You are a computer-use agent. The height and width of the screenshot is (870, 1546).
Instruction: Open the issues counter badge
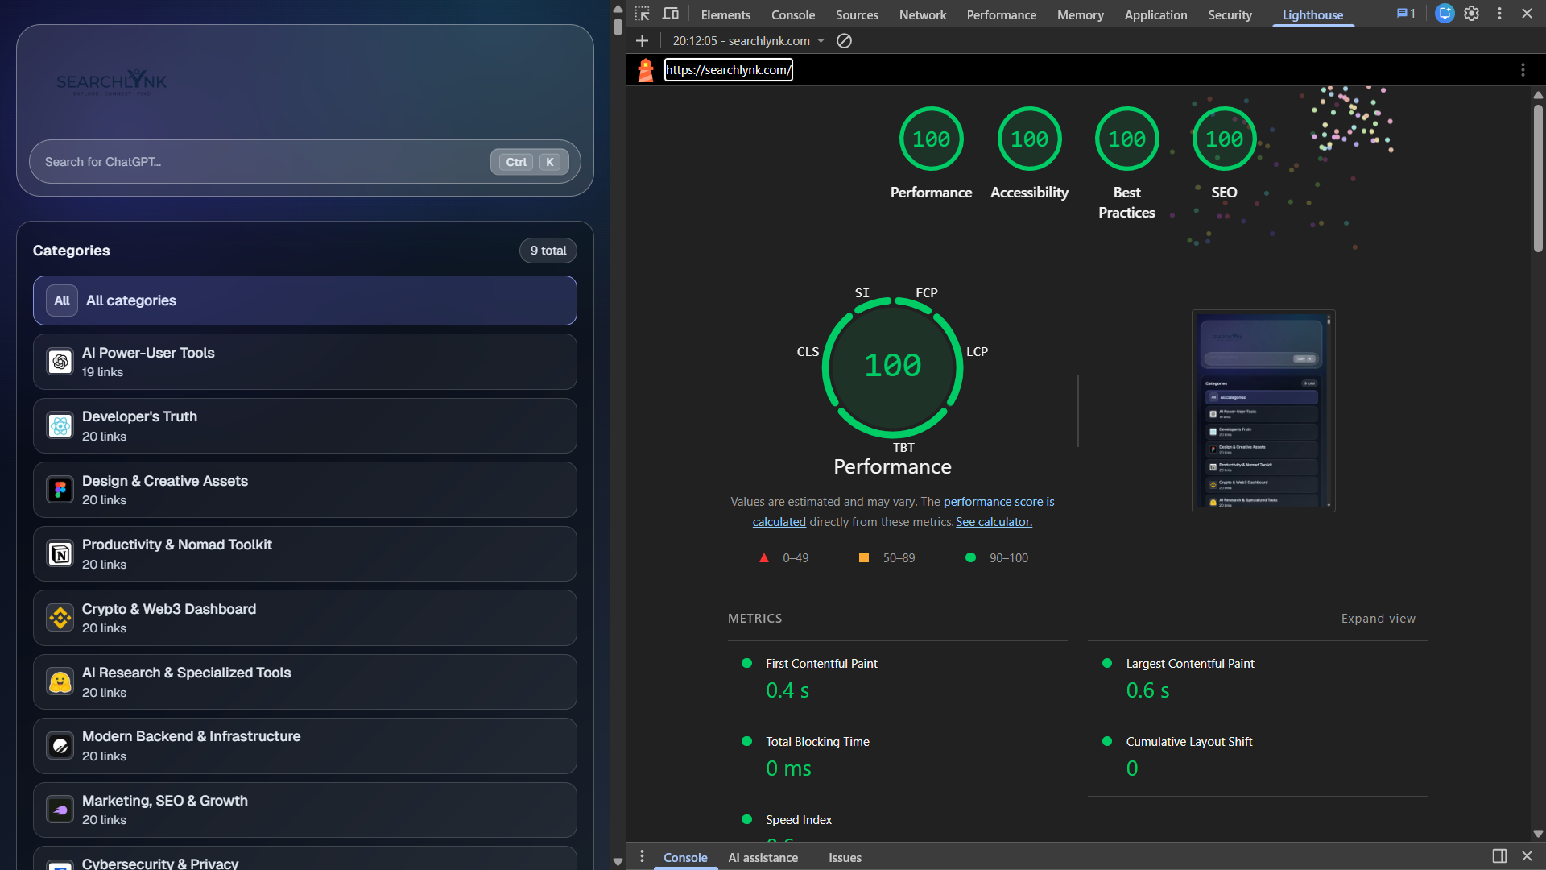tap(1406, 14)
